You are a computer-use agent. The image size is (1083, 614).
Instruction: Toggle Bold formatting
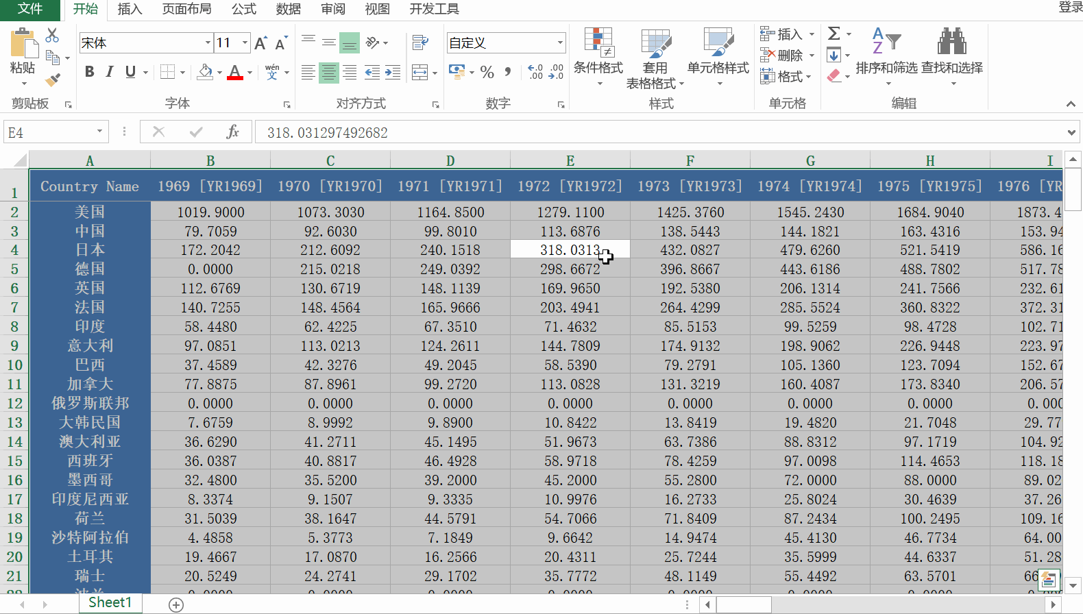point(90,72)
